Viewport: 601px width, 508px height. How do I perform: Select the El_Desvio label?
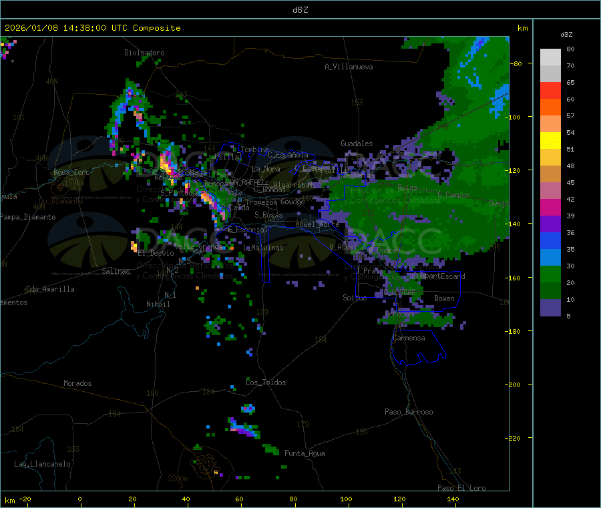pos(156,253)
